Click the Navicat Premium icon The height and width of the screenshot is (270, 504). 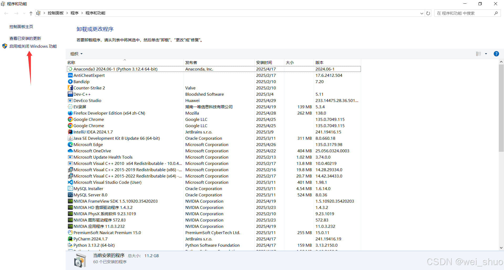pos(70,233)
